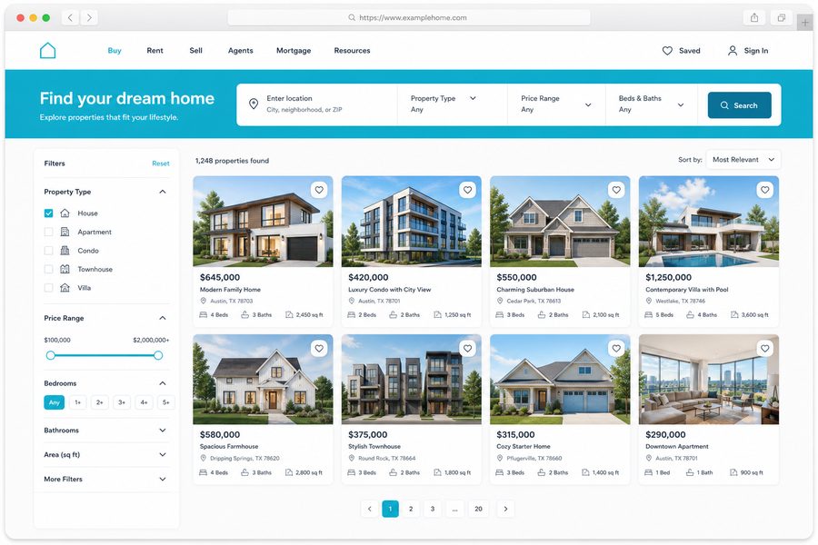
Task: Heart the $375,000 Stylish Townhouse listing
Action: (x=467, y=349)
